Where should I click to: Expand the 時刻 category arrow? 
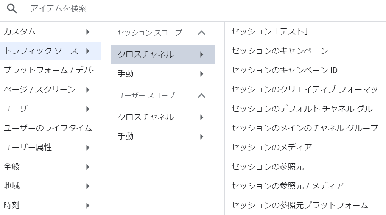[x=88, y=206]
